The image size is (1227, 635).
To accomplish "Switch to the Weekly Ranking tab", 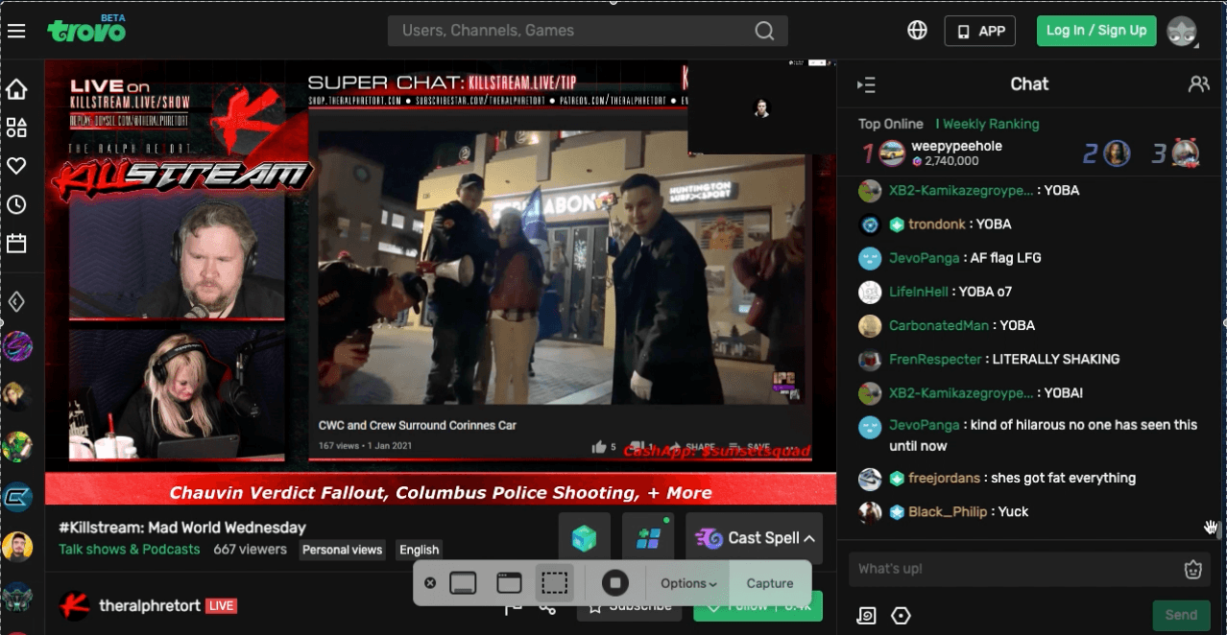I will tap(988, 124).
